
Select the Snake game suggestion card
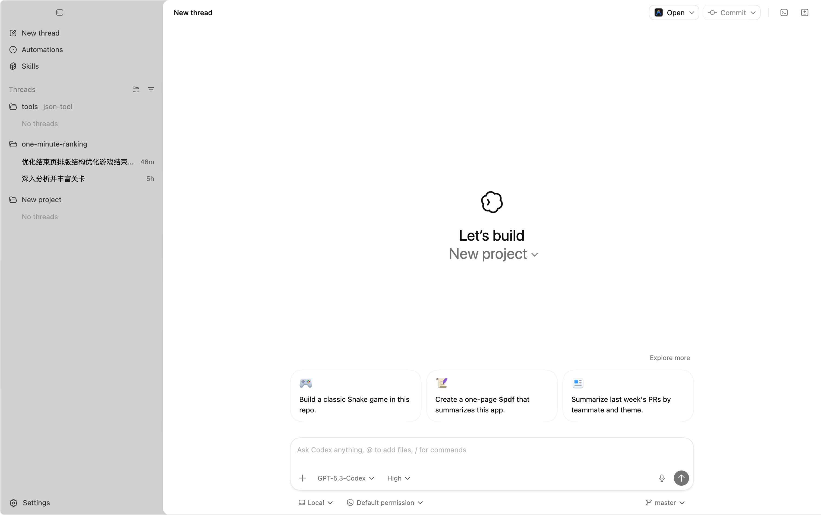[355, 396]
